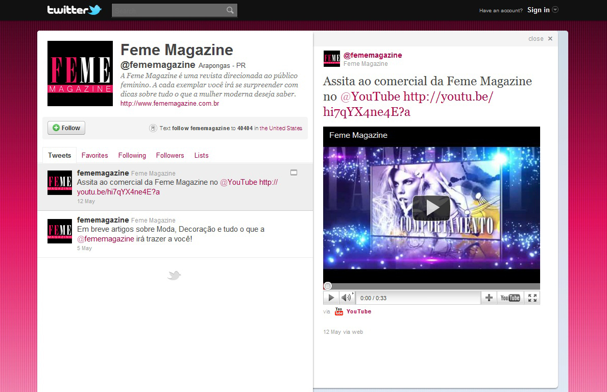Screen dimensions: 607x392
Task: Click the phone icon beside text follow instructions
Action: 153,128
